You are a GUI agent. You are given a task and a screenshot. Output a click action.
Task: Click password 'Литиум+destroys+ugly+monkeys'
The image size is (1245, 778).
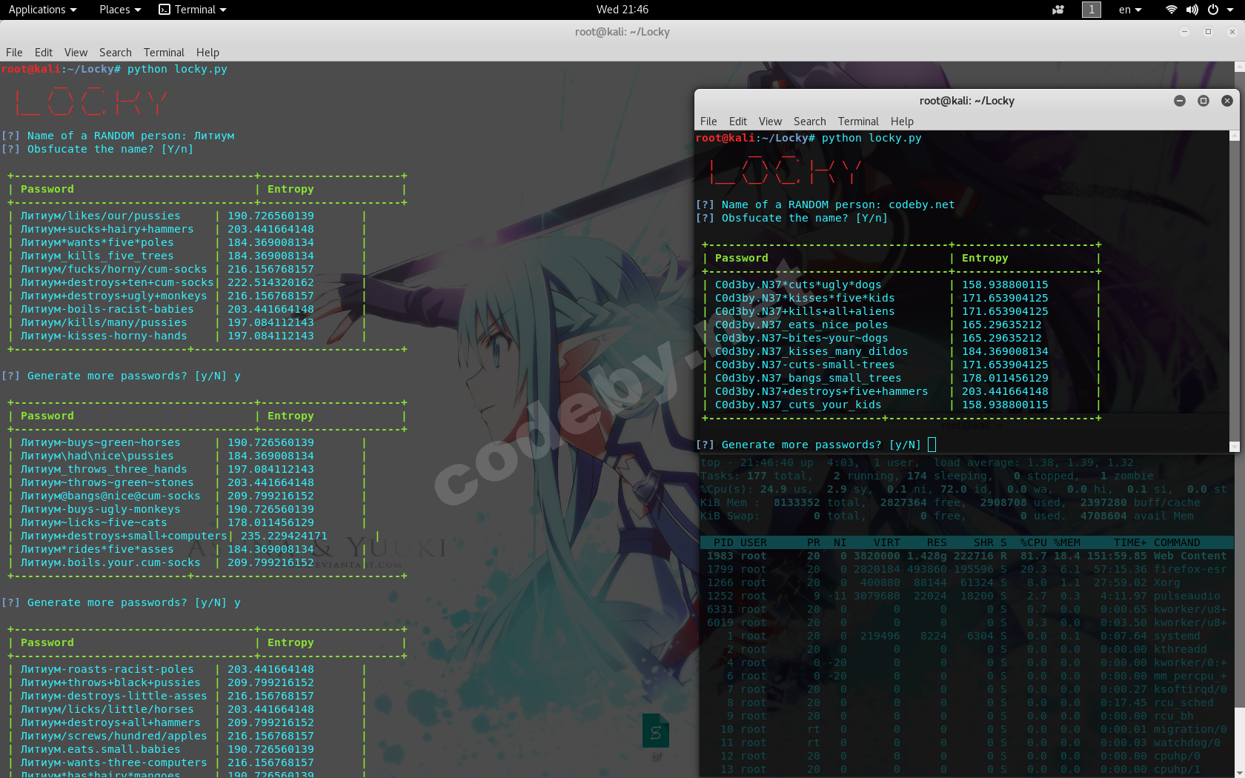pos(113,296)
